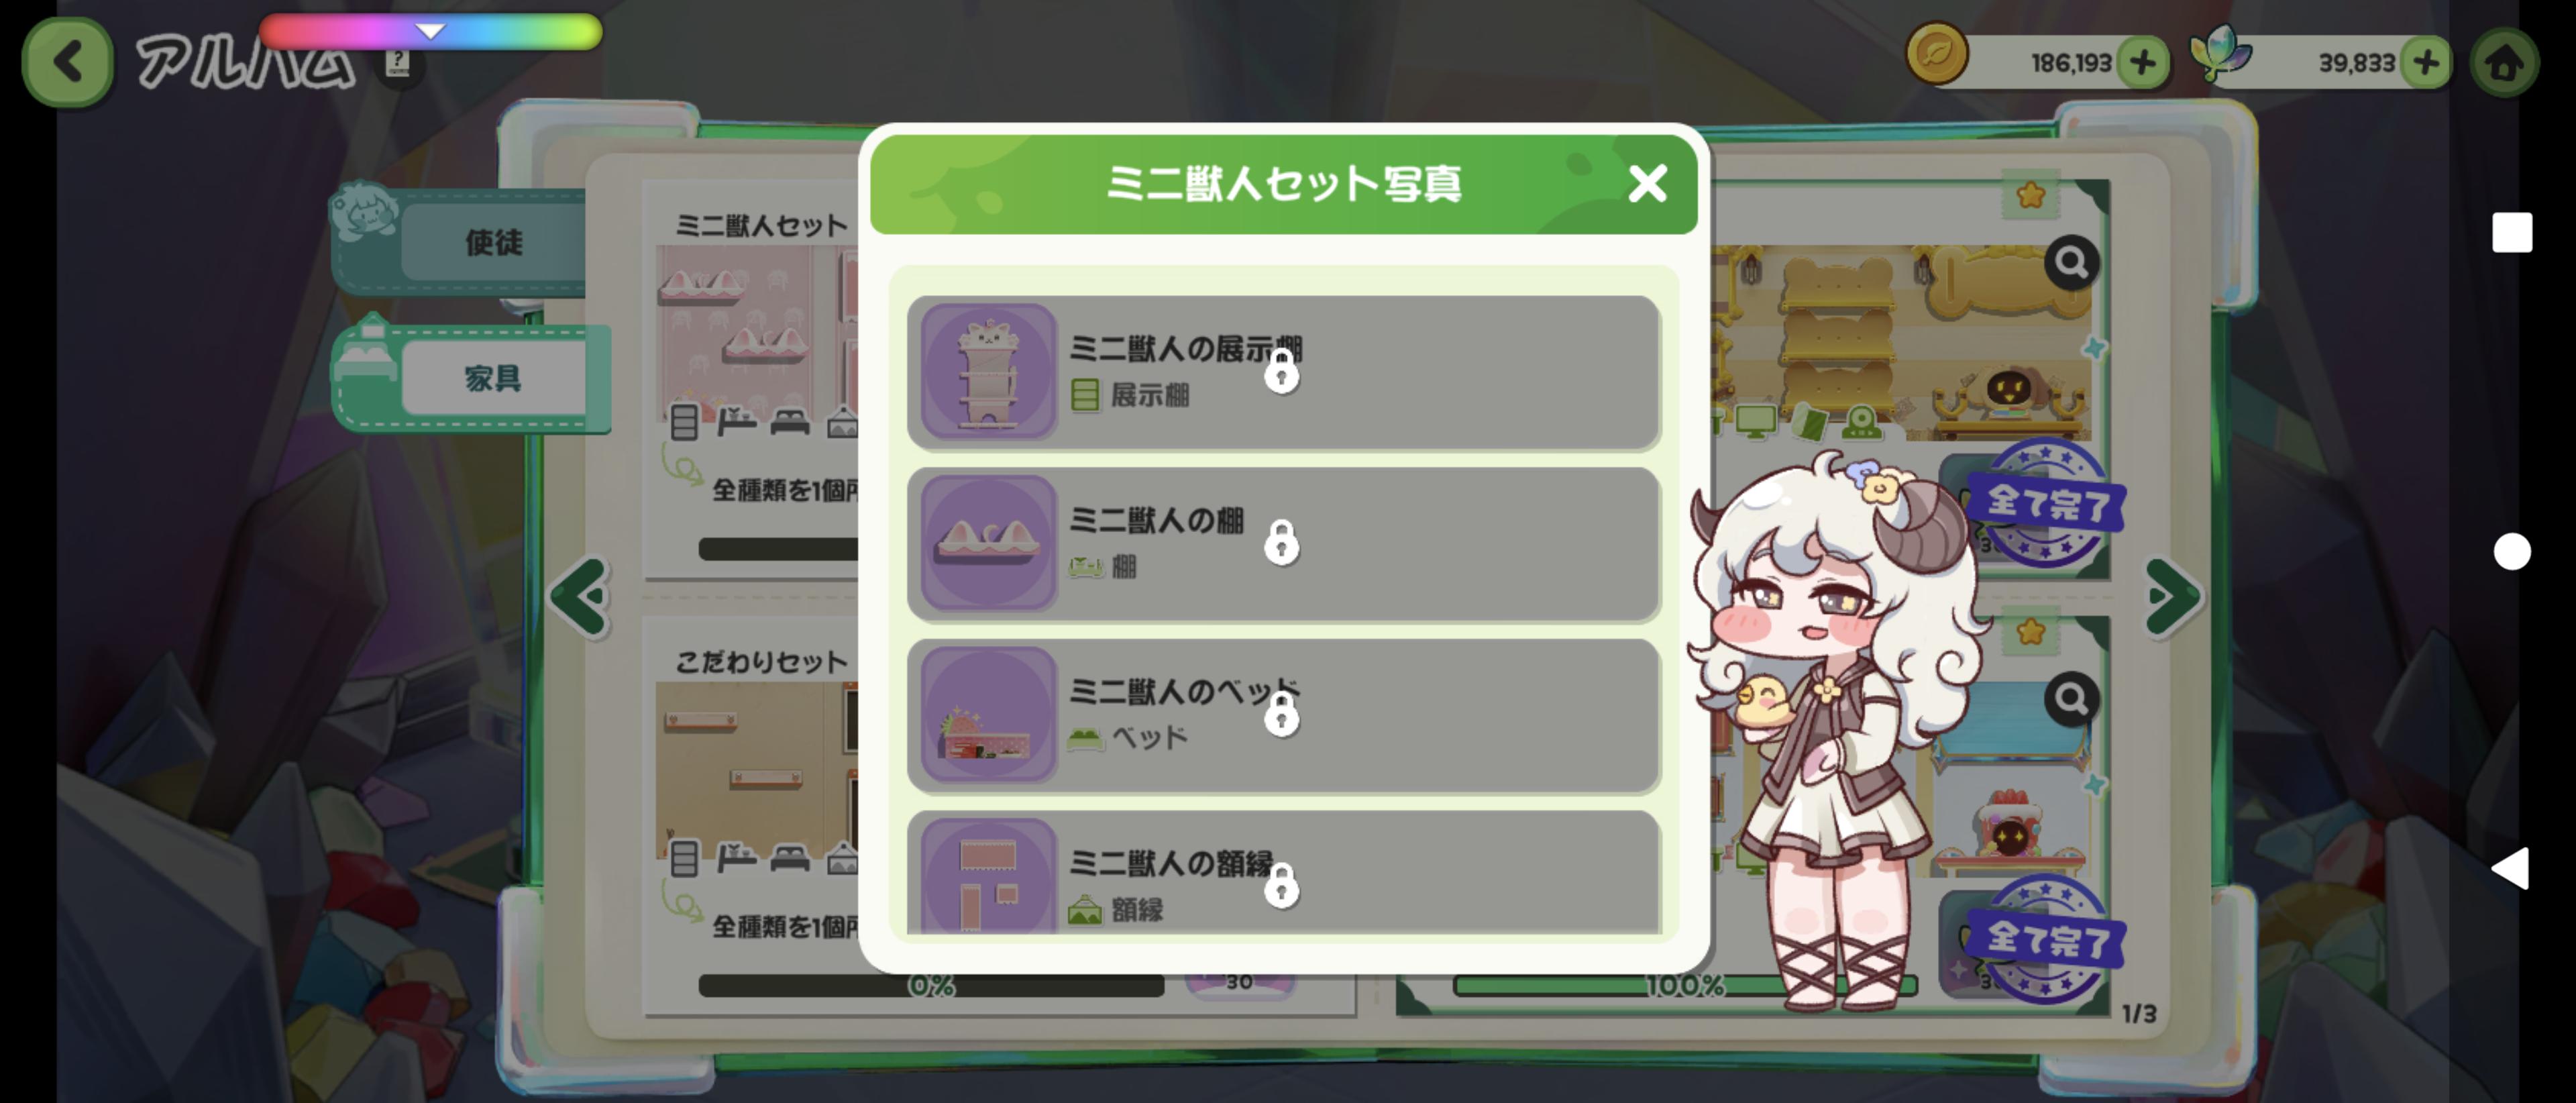Switch to the 家具 tab
Screen dimensions: 2576x1103
click(x=493, y=378)
